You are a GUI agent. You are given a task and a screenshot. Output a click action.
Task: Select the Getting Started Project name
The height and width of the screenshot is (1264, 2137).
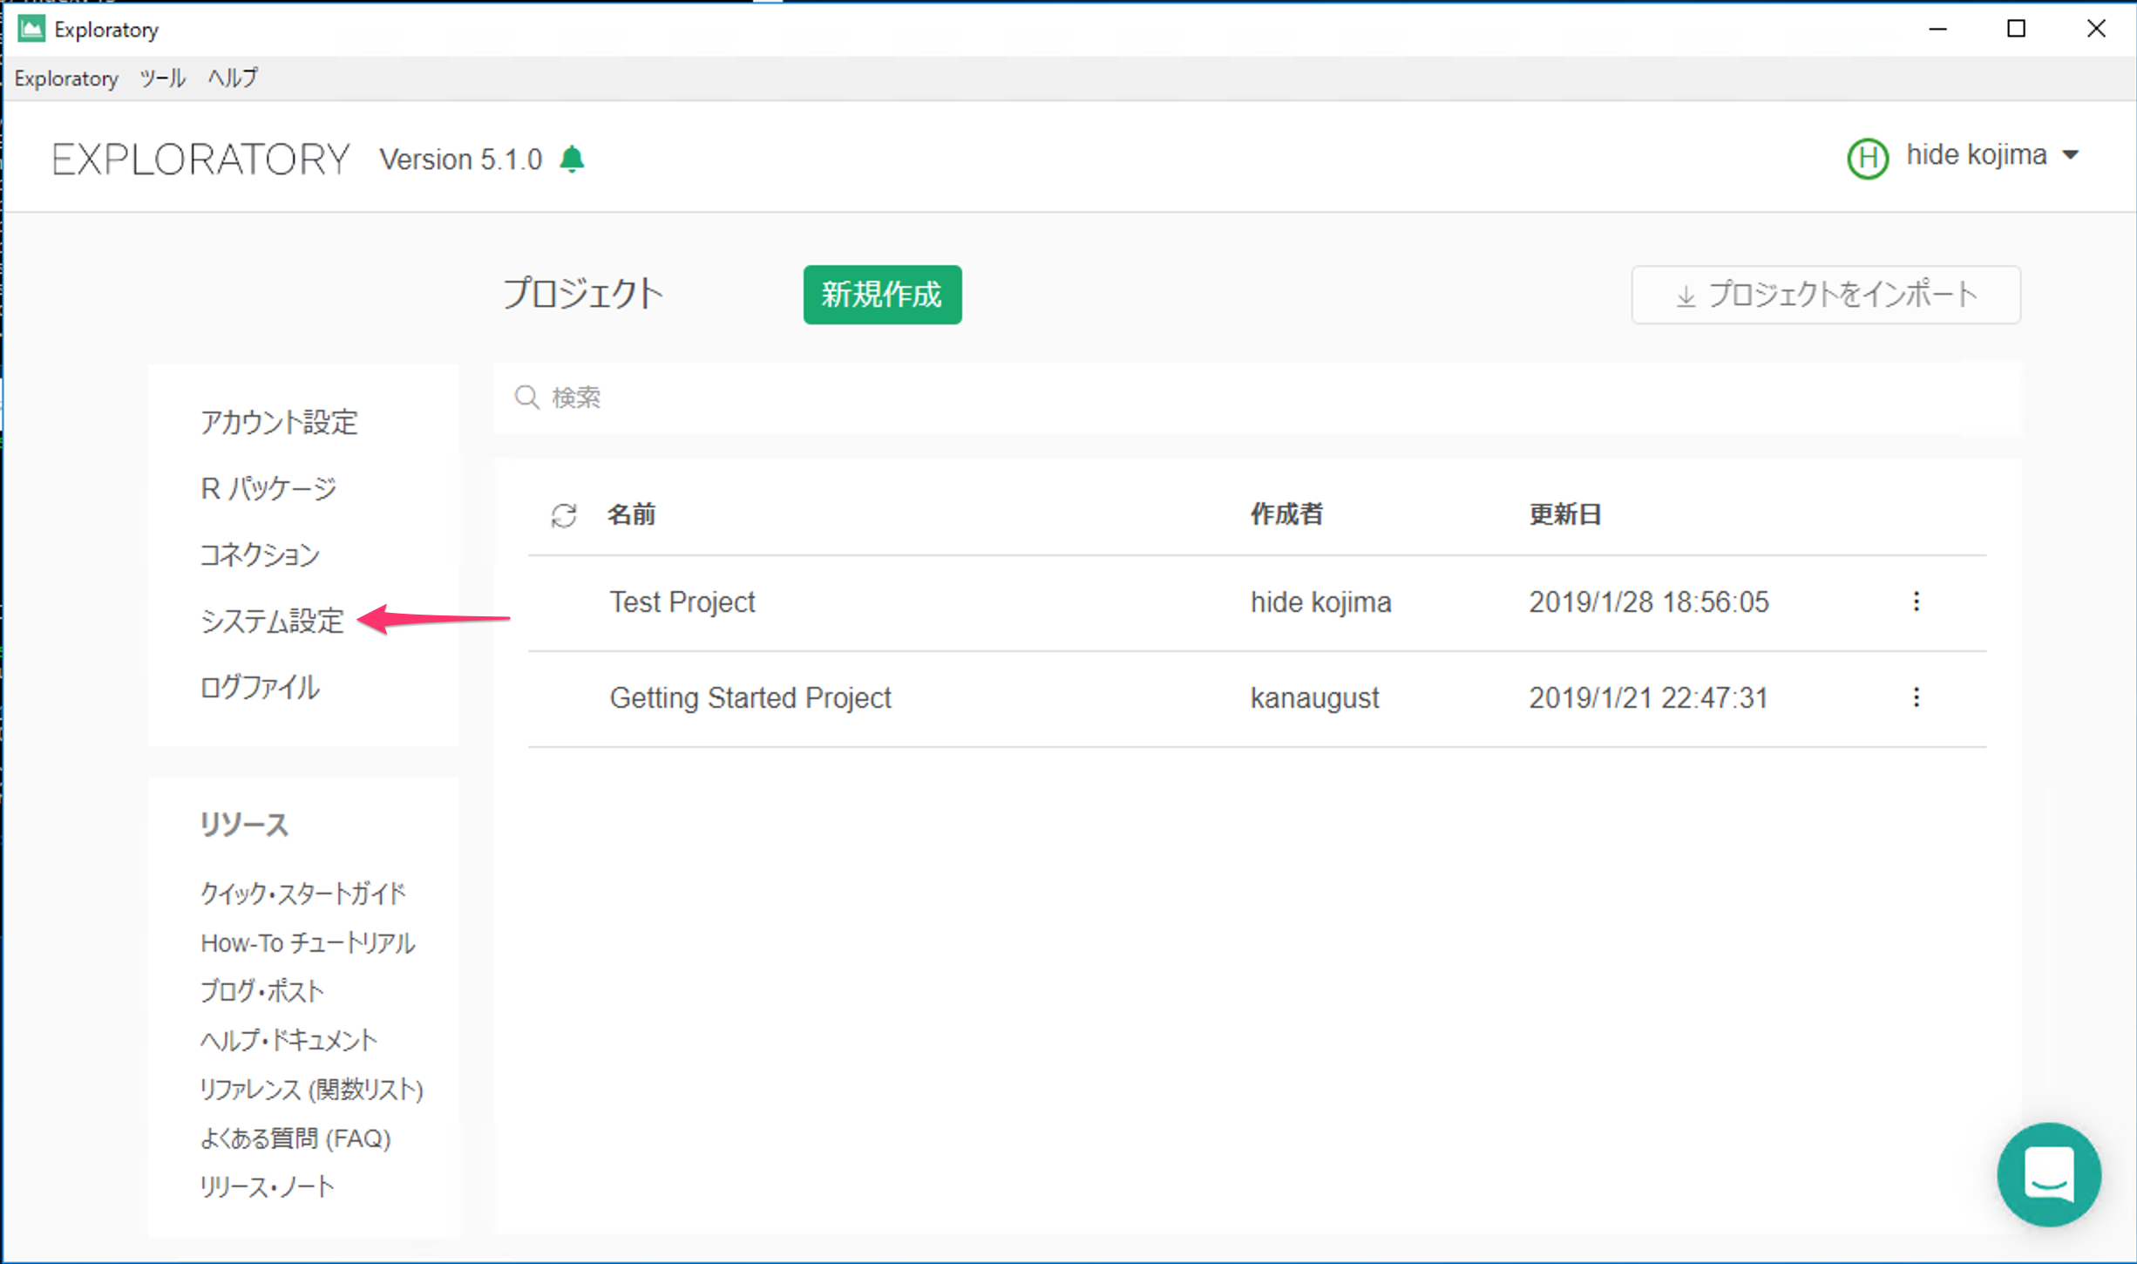750,698
